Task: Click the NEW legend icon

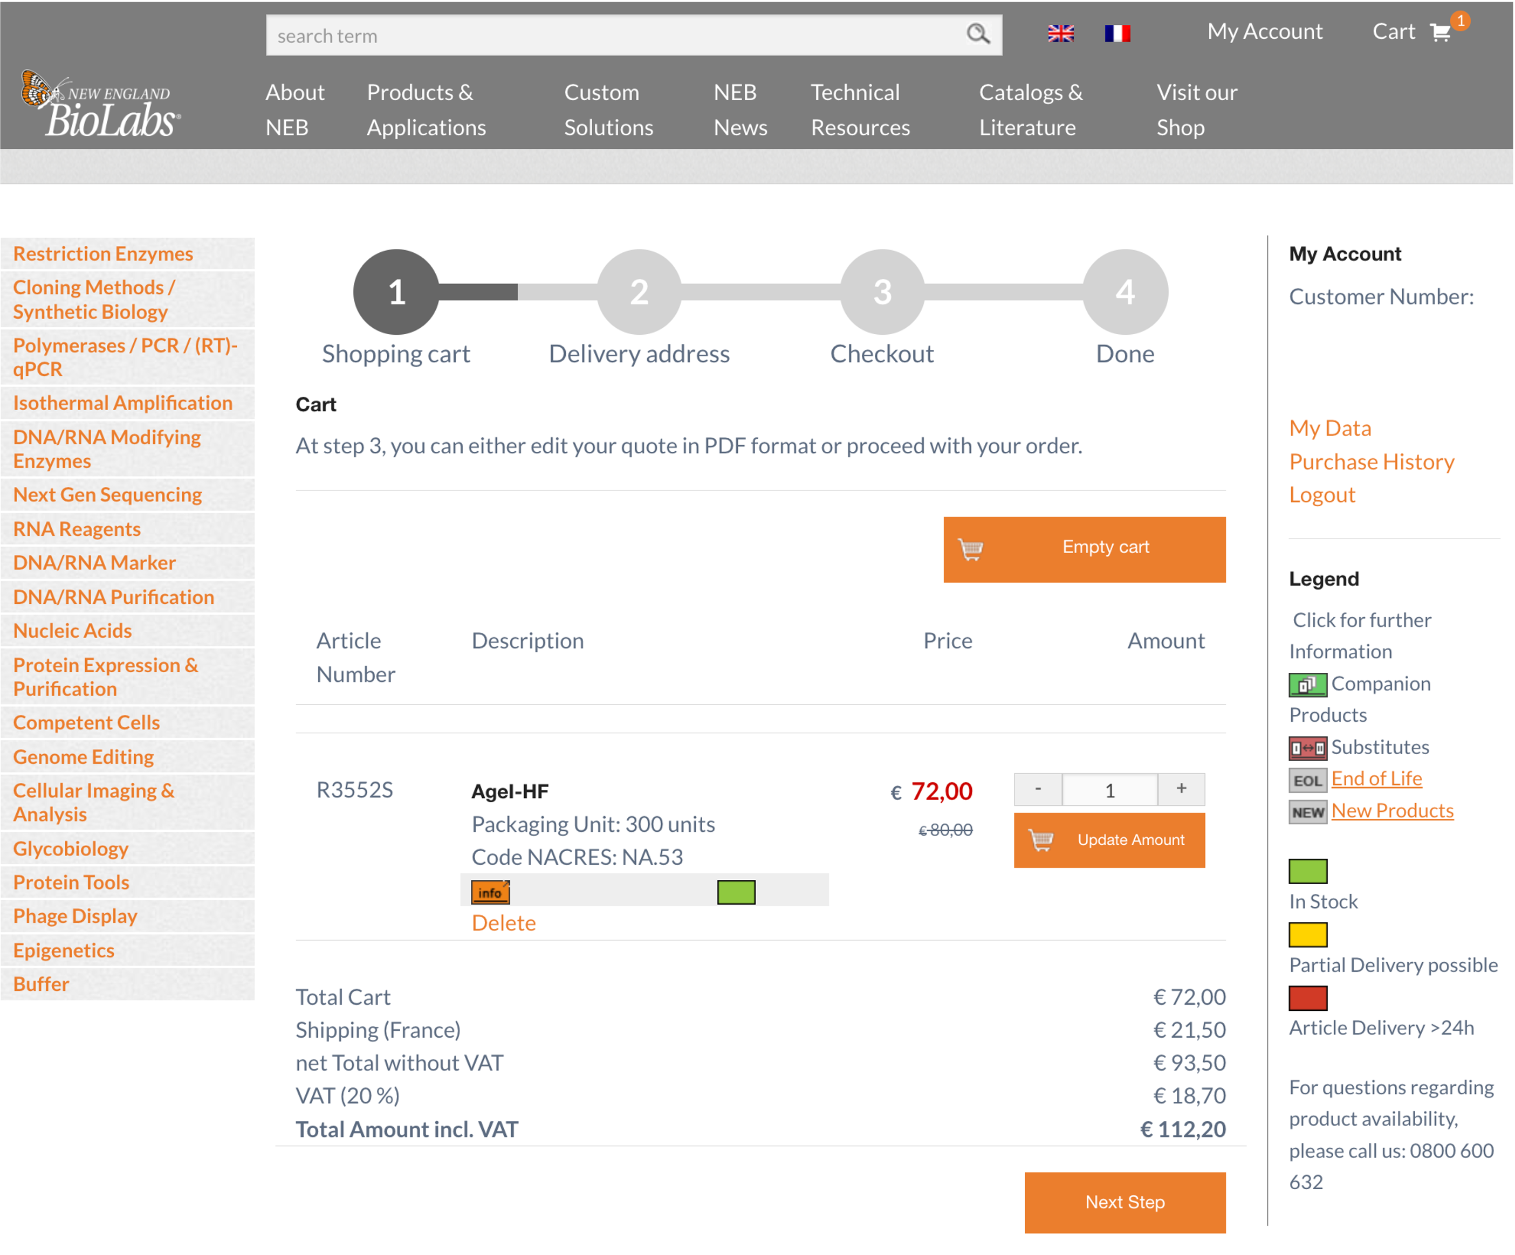Action: pos(1307,812)
